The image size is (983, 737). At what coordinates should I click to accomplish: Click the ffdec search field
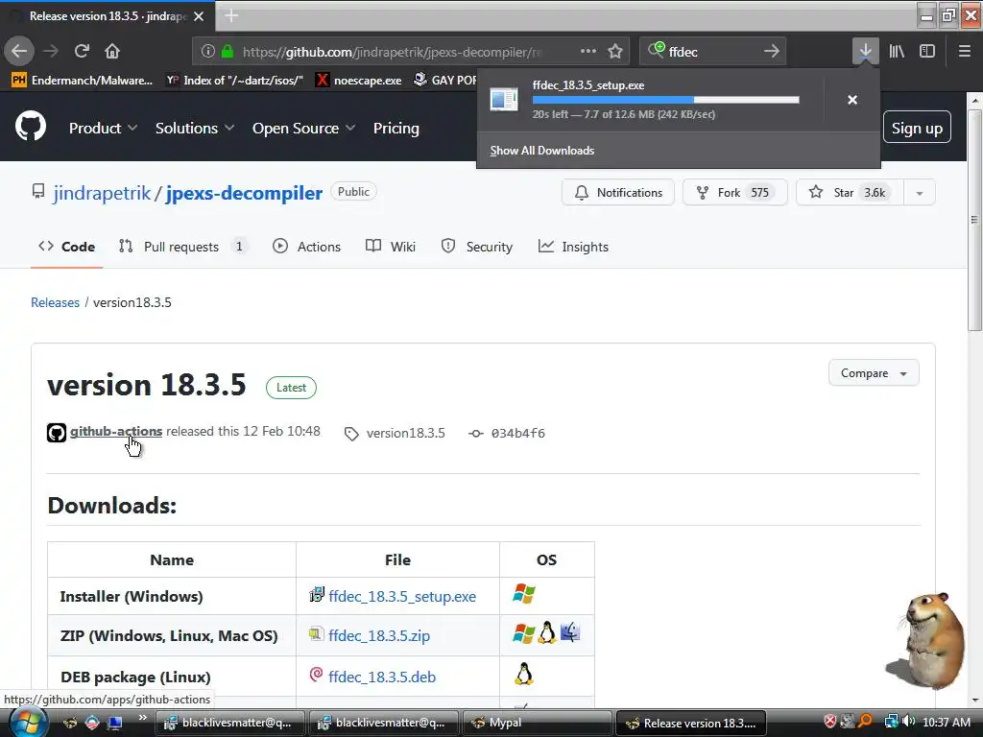click(x=711, y=52)
